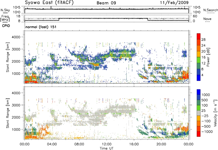Click the 'Time UT' axis title
This screenshot has height=150, width=218.
pos(107,148)
